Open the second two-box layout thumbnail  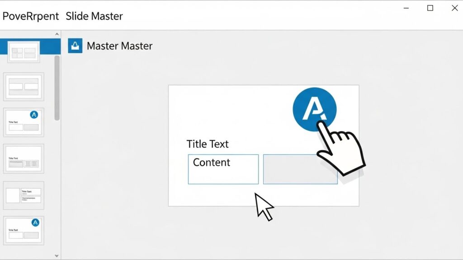tap(24, 86)
